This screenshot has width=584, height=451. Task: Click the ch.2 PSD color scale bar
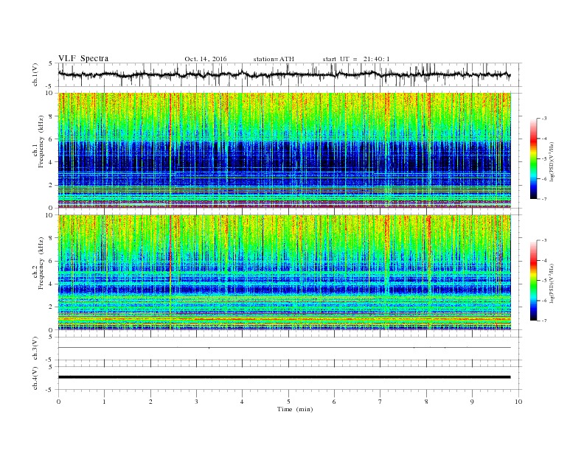[533, 281]
